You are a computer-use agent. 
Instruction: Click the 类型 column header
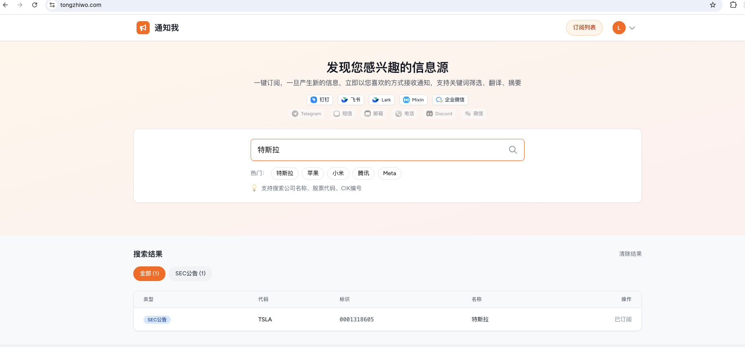[x=148, y=299]
